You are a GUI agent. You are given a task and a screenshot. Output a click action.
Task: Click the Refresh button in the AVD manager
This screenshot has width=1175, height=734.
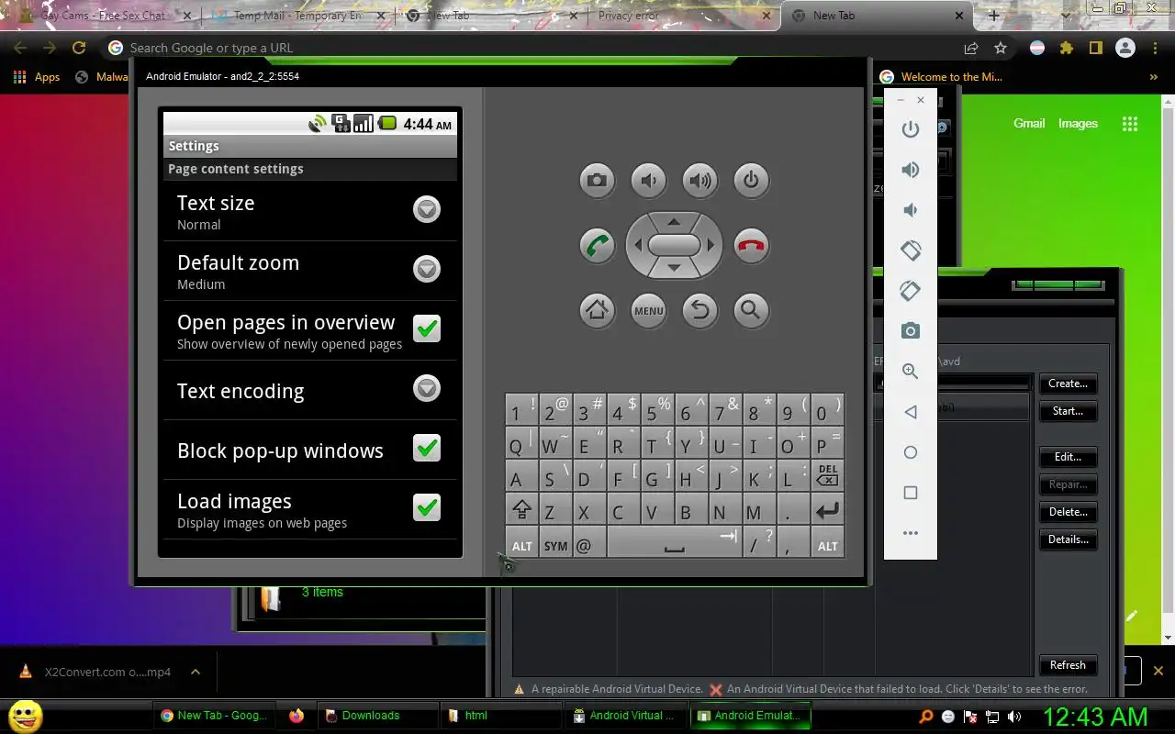click(1068, 665)
